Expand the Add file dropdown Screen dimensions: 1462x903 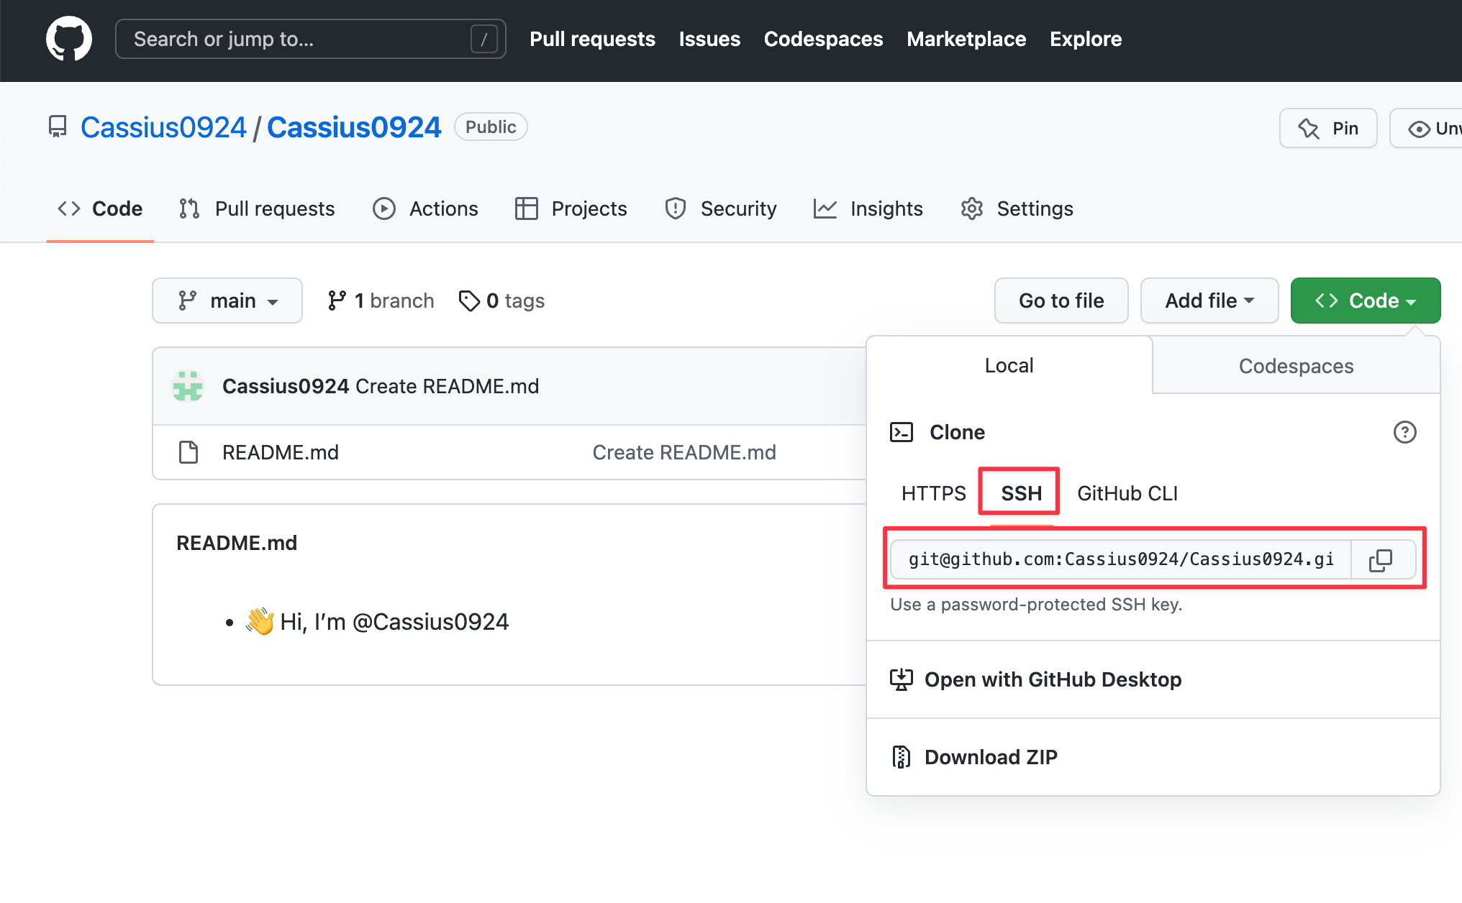[1209, 301]
